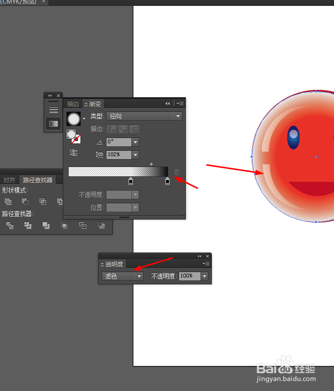
Task: Collapse the Gradient panel with double arrows
Action: [x=167, y=103]
